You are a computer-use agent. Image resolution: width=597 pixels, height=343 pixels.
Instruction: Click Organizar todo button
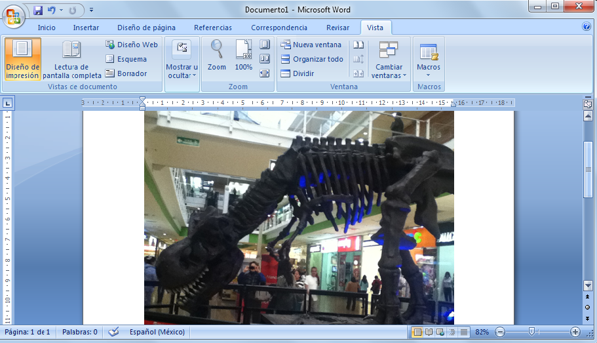click(312, 59)
